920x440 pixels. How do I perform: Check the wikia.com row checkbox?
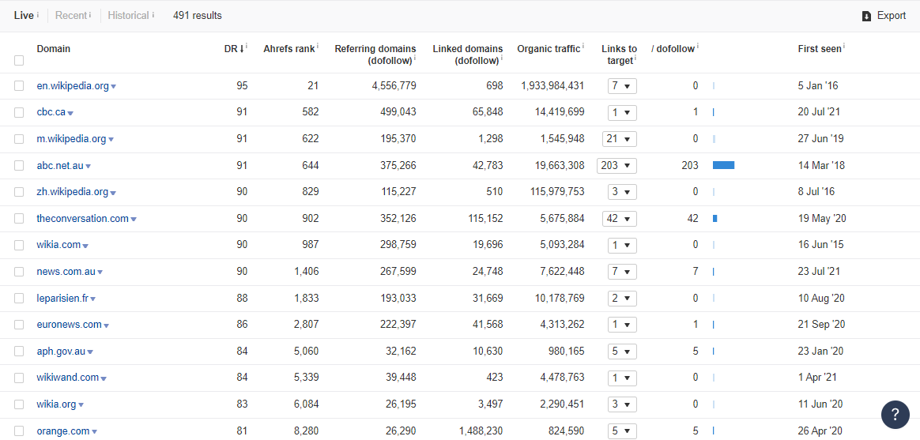tap(19, 245)
